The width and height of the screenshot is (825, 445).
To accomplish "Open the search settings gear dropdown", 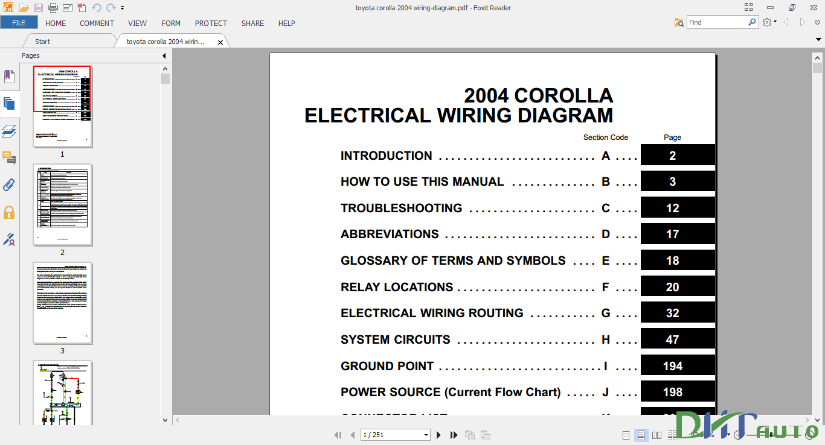I will [x=769, y=22].
